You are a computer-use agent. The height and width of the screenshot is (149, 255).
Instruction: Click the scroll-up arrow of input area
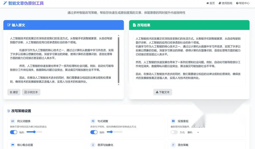tap(118, 35)
